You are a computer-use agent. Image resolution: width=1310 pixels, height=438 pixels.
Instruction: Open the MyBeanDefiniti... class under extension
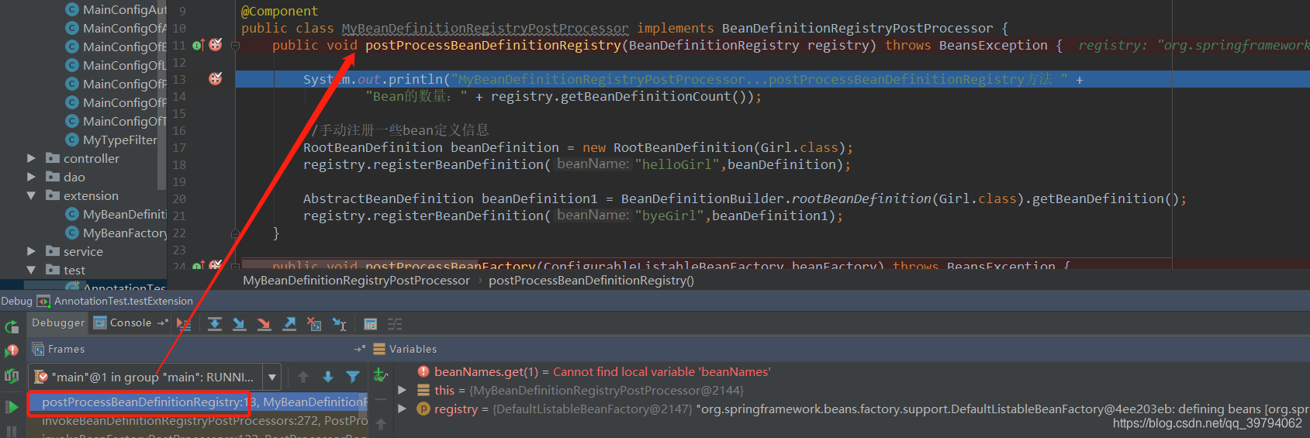[x=116, y=214]
